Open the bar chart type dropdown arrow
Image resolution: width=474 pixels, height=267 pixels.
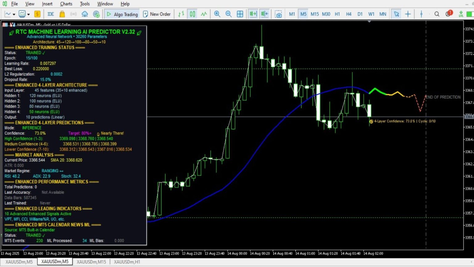14,14
